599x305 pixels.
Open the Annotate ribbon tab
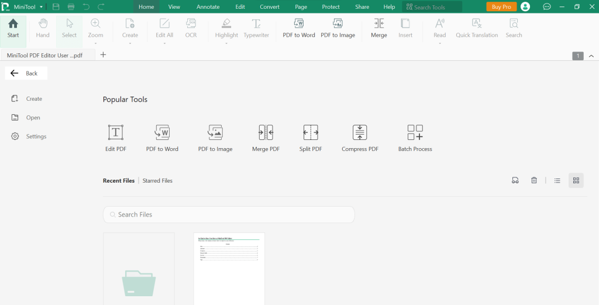(208, 7)
